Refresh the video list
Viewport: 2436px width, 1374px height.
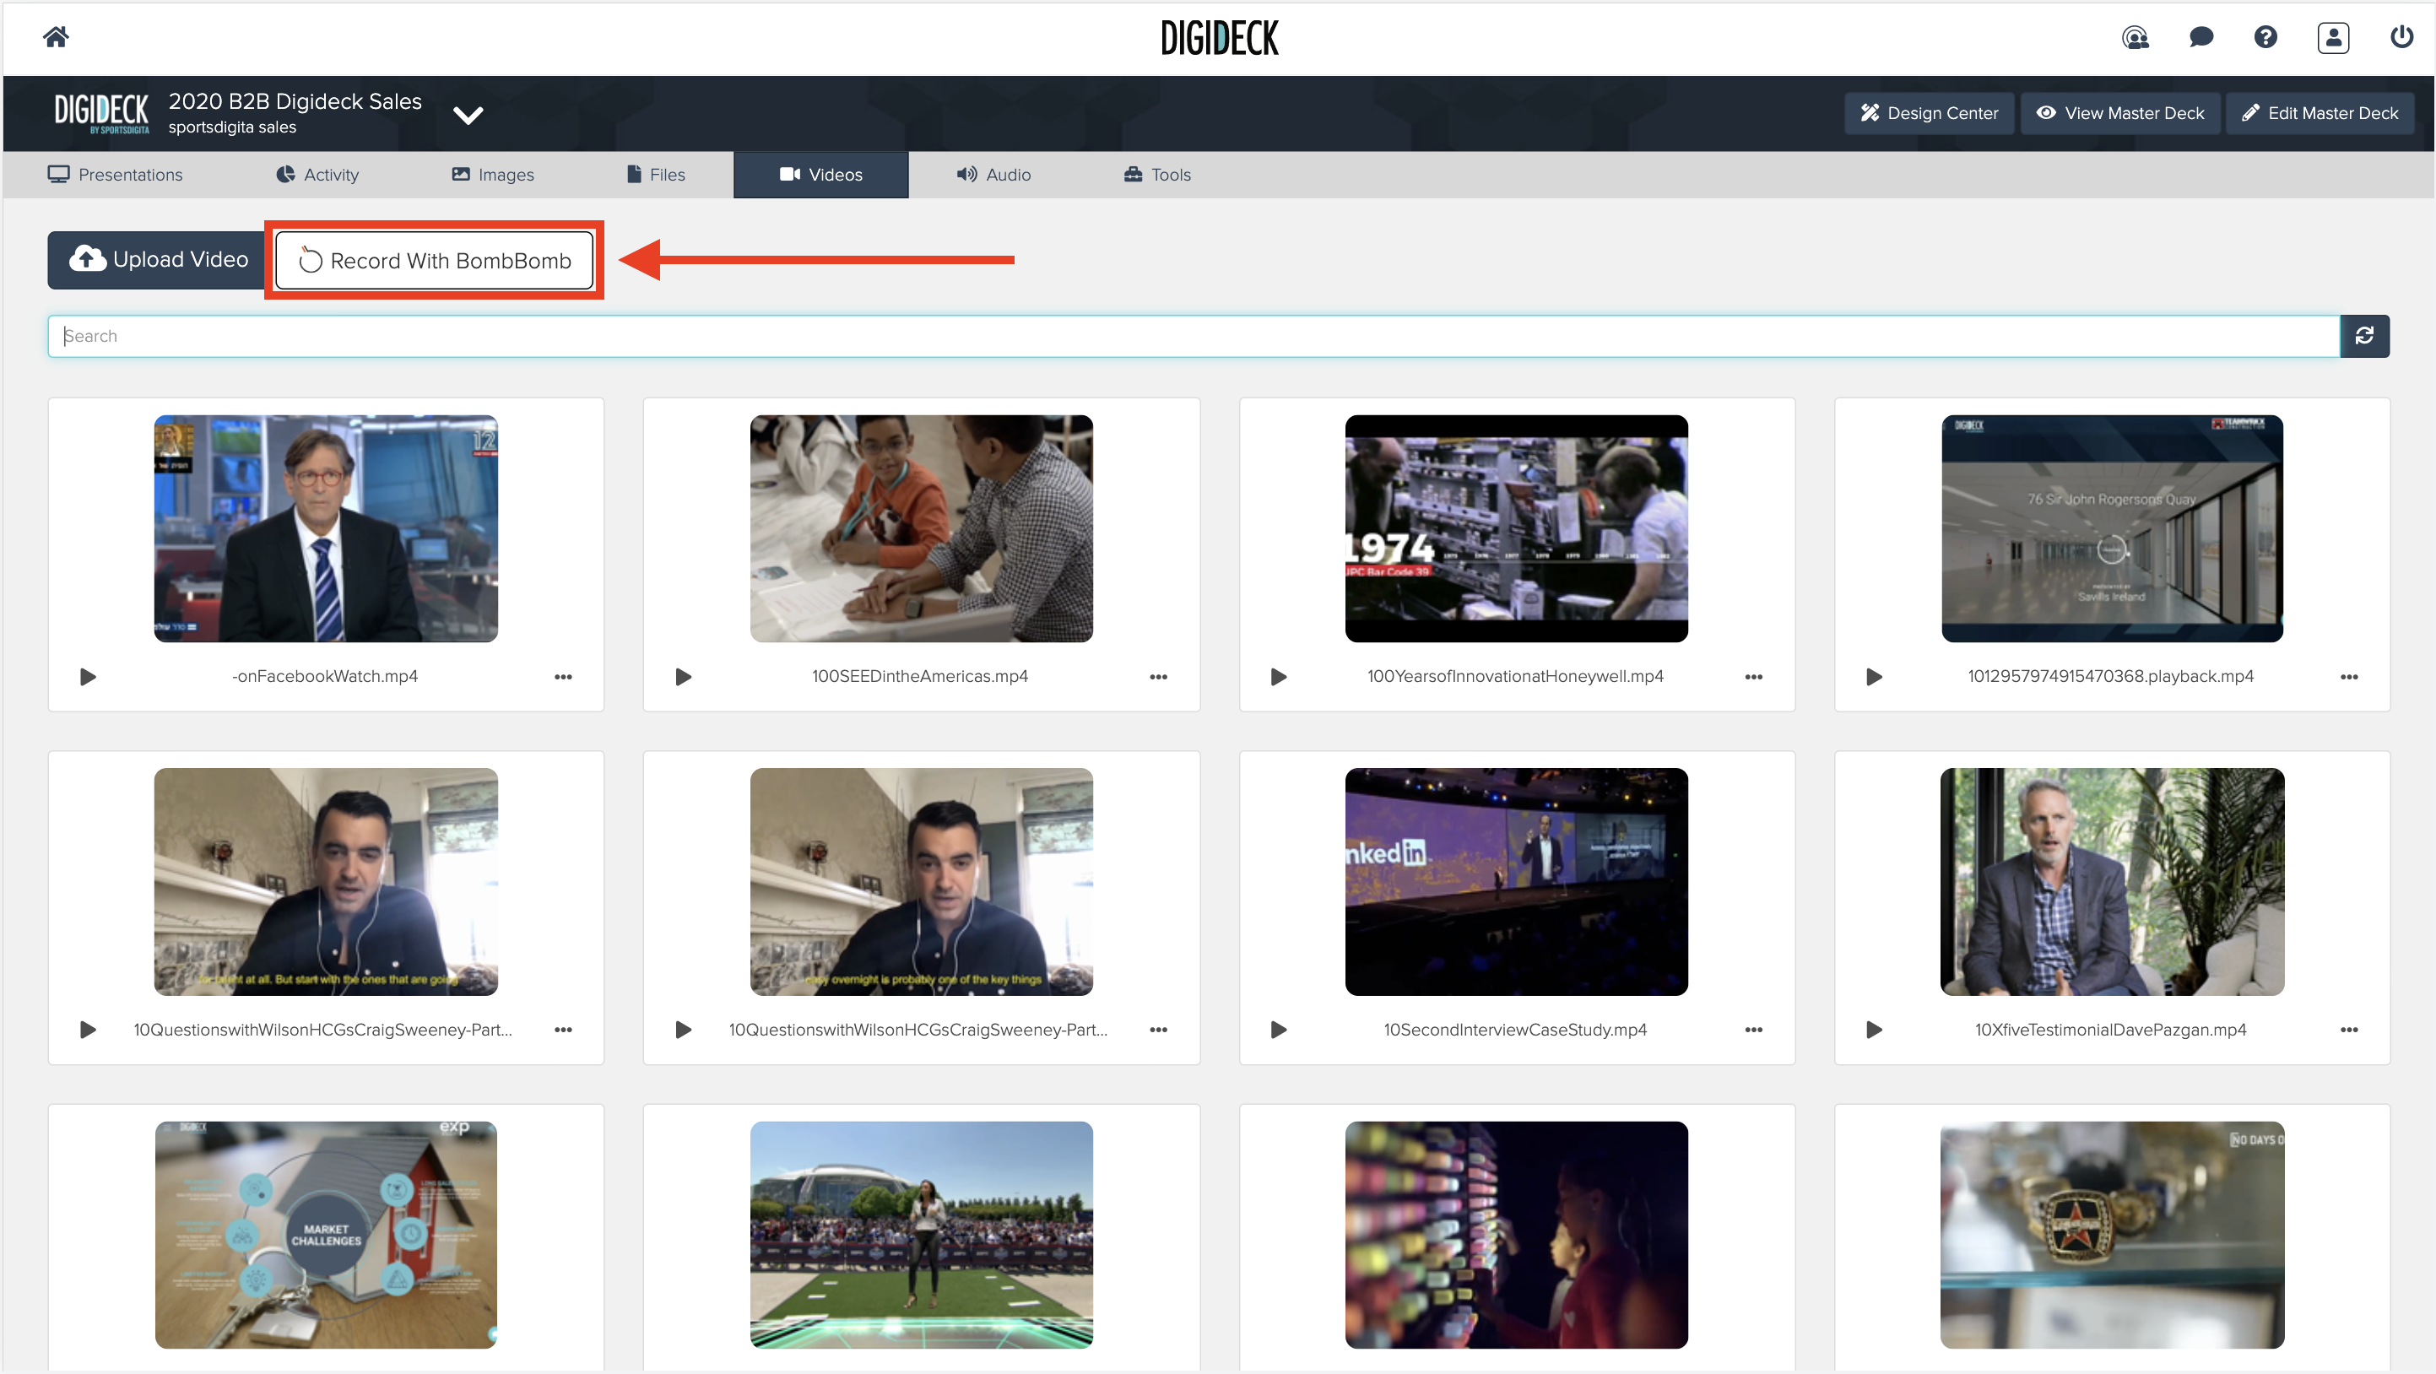click(2364, 336)
